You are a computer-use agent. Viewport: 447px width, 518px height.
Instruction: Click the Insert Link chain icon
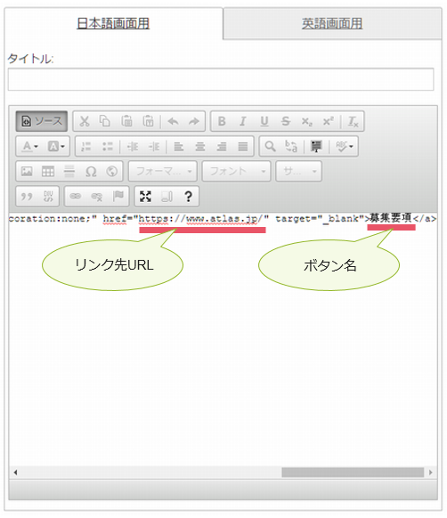76,197
